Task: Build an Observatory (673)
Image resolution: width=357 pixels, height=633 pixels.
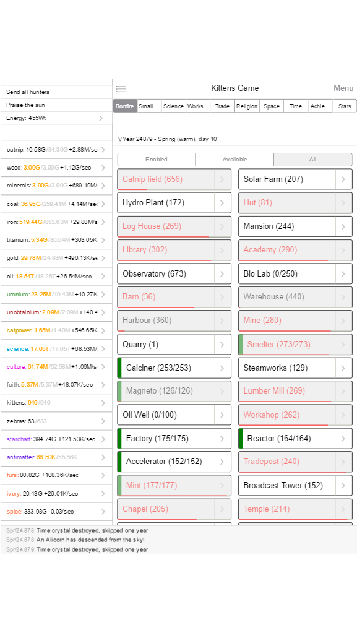Action: coord(166,273)
